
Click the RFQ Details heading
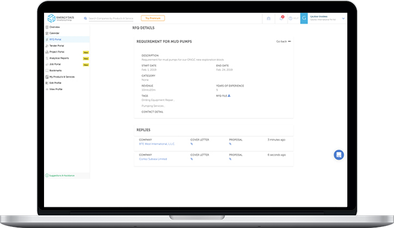point(143,28)
